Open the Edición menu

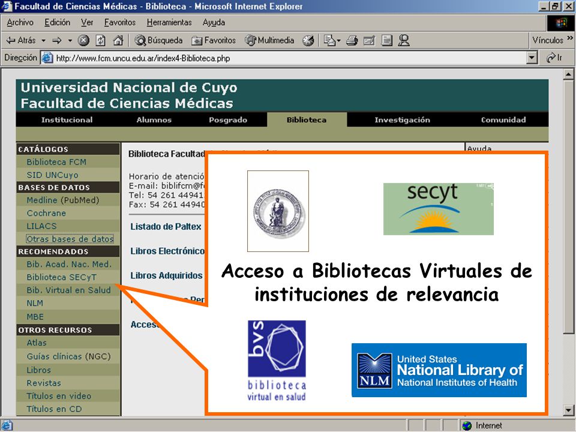[58, 22]
